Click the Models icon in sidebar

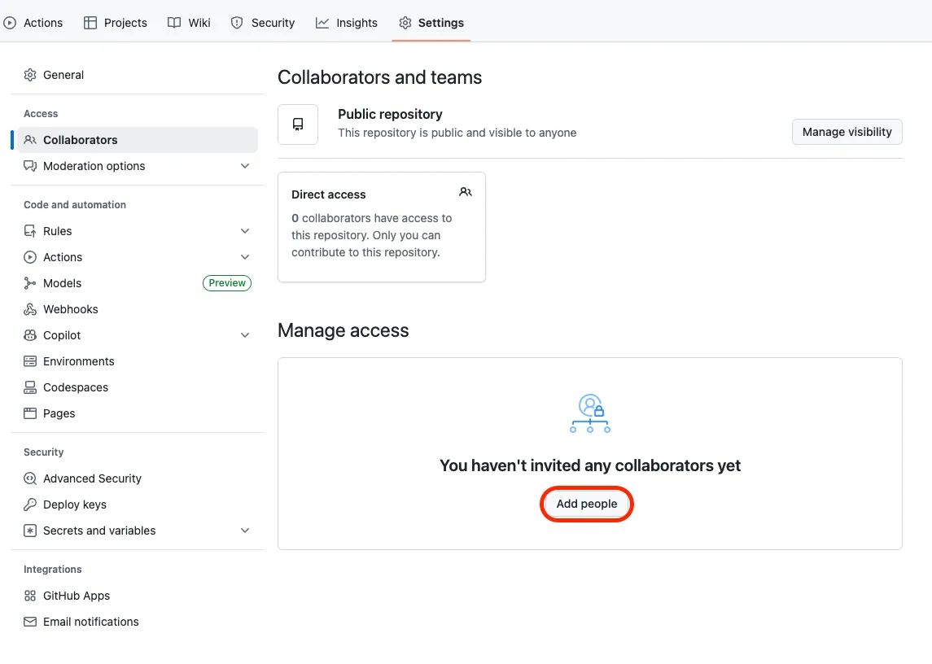tap(30, 283)
